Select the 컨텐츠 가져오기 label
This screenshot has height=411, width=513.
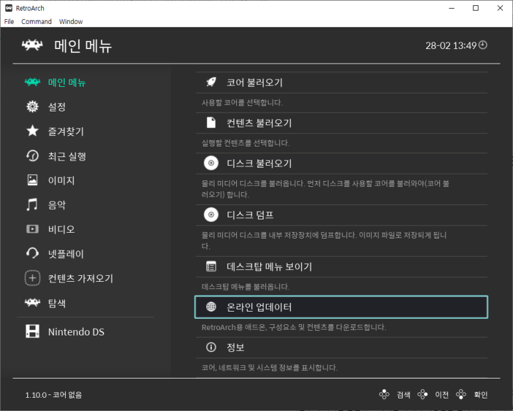[x=80, y=278]
